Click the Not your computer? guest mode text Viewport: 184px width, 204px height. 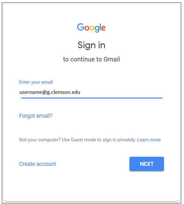pos(77,140)
